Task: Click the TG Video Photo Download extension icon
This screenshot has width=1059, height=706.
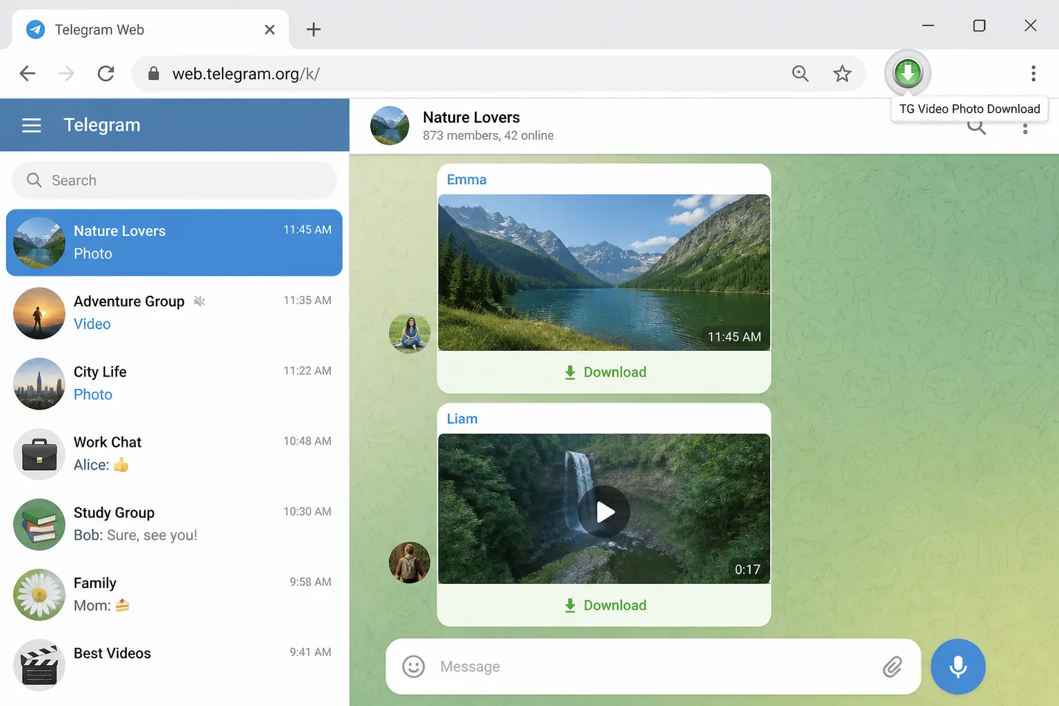Action: 908,72
